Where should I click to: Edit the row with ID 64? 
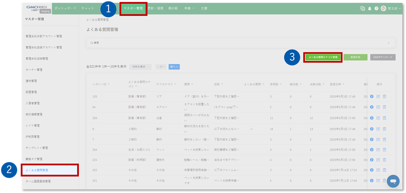point(378,107)
